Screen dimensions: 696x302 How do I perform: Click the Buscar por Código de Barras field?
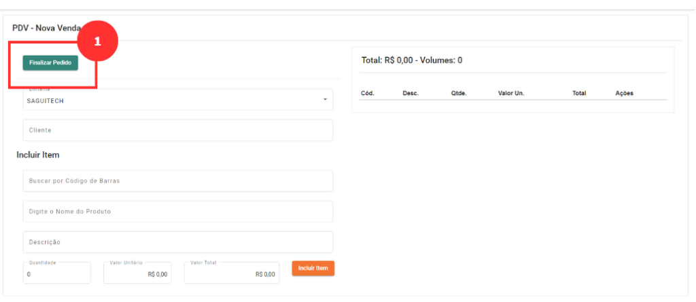click(177, 181)
